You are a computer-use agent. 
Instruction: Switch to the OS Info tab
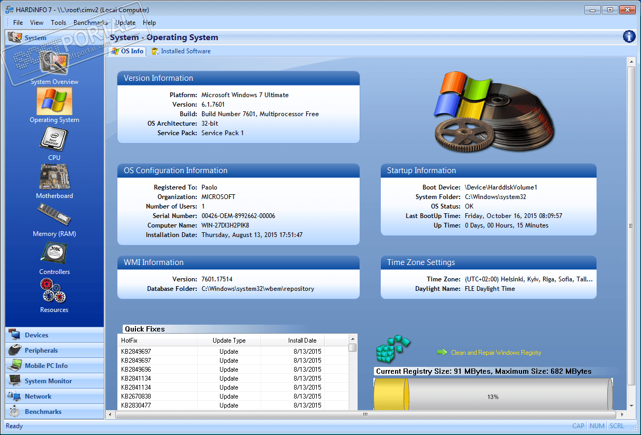coord(127,51)
